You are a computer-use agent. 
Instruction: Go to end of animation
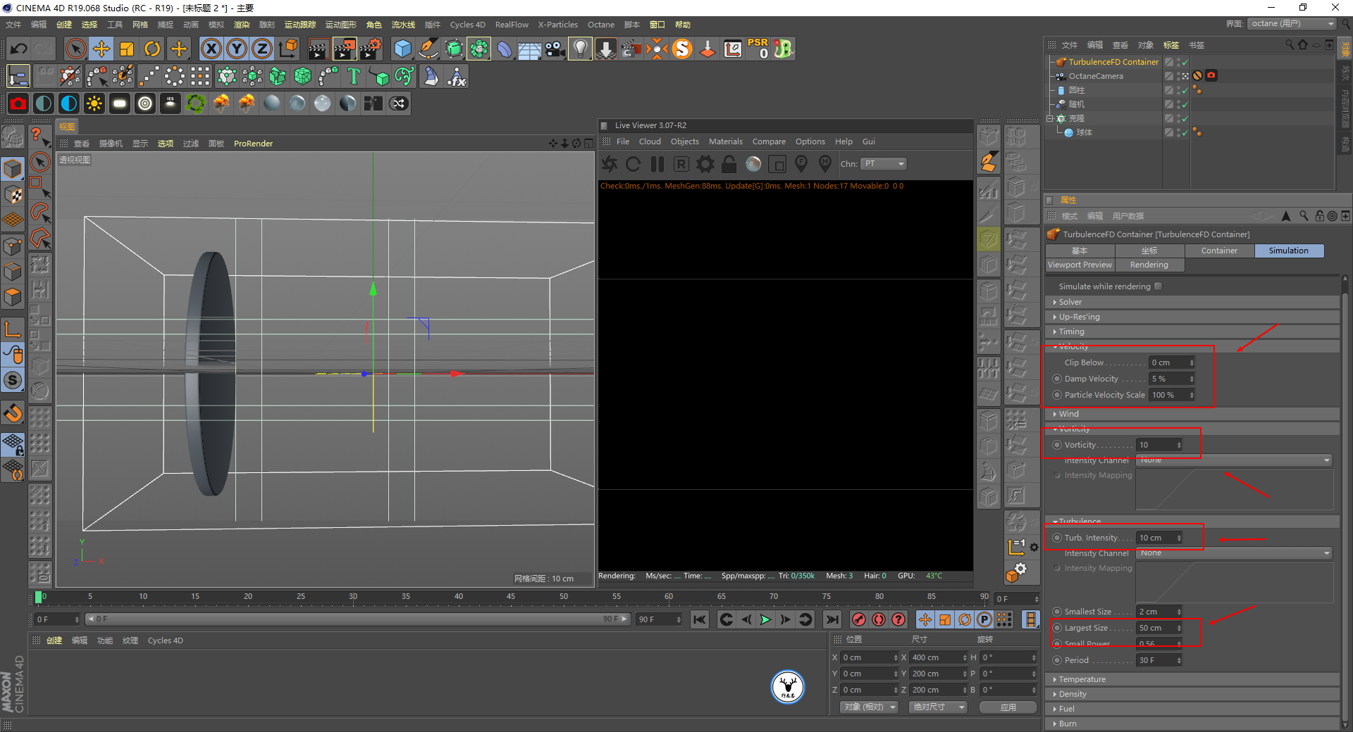(x=832, y=619)
